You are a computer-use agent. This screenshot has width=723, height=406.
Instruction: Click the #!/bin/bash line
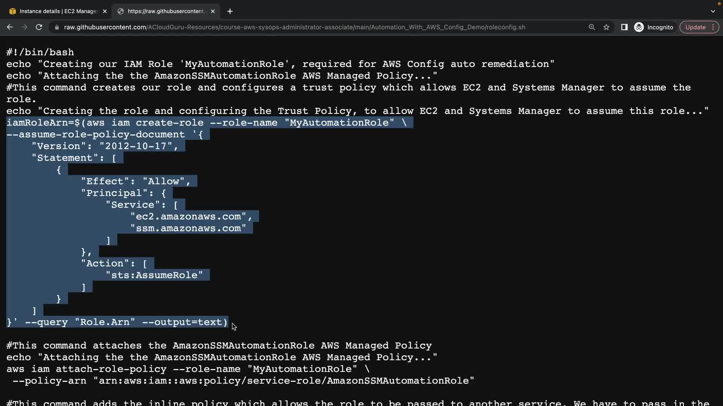point(40,52)
